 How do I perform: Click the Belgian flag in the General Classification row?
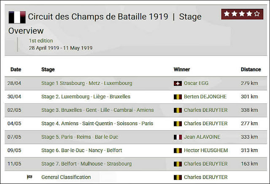pyautogui.click(x=178, y=177)
